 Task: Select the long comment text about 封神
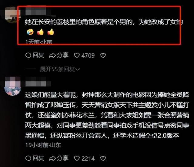(x=107, y=115)
